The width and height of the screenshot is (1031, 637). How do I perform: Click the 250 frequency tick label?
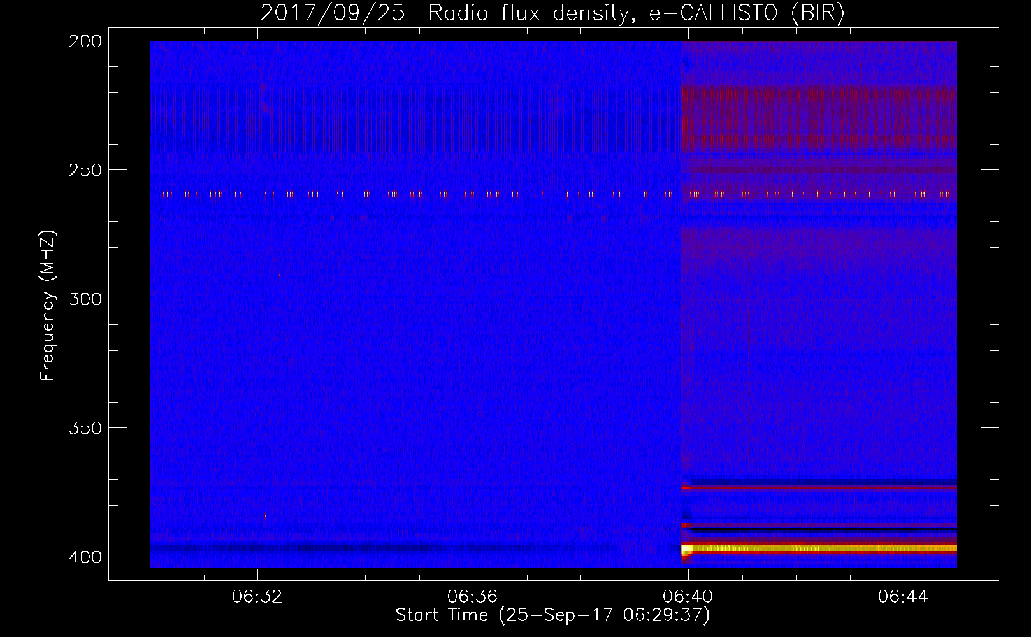tap(85, 170)
